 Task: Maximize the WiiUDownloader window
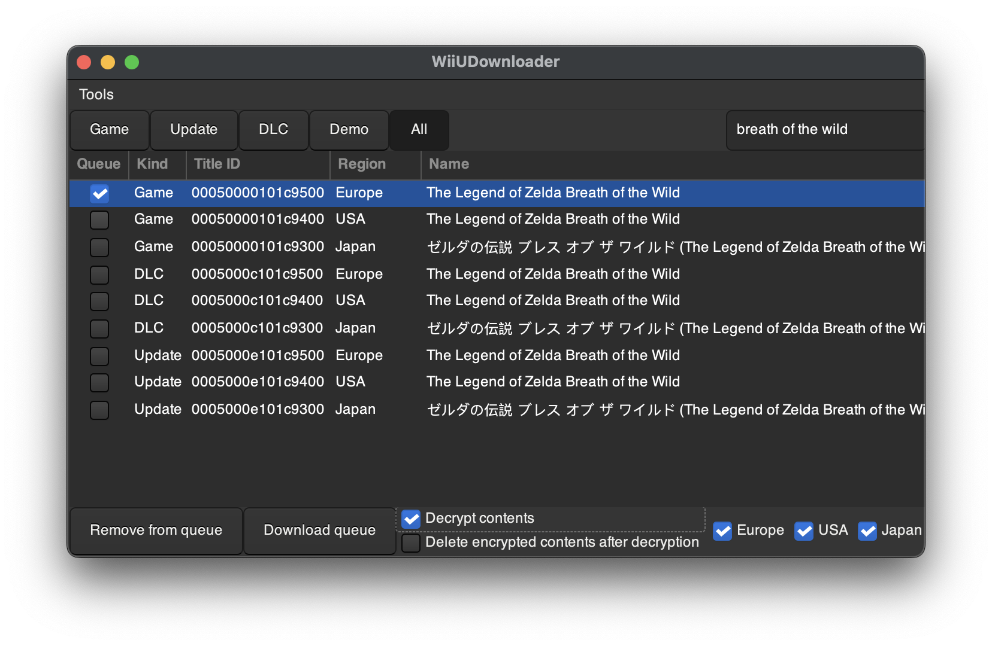132,62
